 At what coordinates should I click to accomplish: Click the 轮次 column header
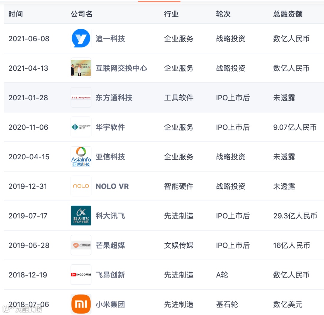click(x=223, y=14)
